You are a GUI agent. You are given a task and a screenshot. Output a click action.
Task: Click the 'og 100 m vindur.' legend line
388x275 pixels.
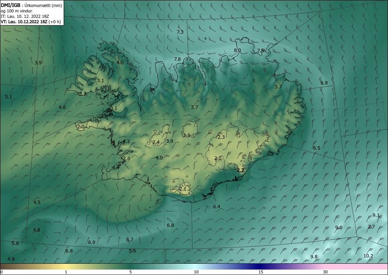point(17,11)
